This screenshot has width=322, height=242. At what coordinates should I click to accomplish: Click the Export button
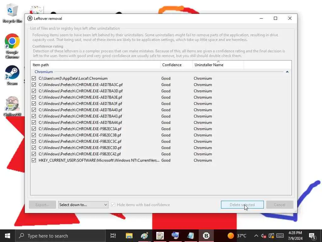pyautogui.click(x=42, y=205)
